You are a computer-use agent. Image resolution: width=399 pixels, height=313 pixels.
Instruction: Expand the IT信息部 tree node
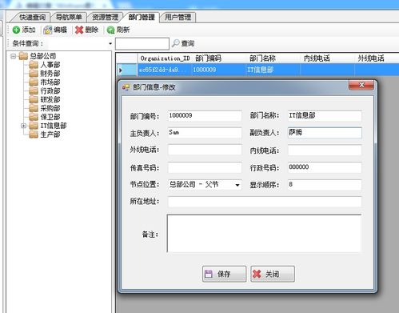[23, 126]
